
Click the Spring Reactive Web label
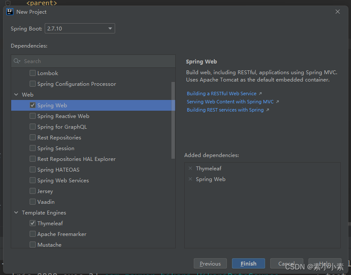63,116
